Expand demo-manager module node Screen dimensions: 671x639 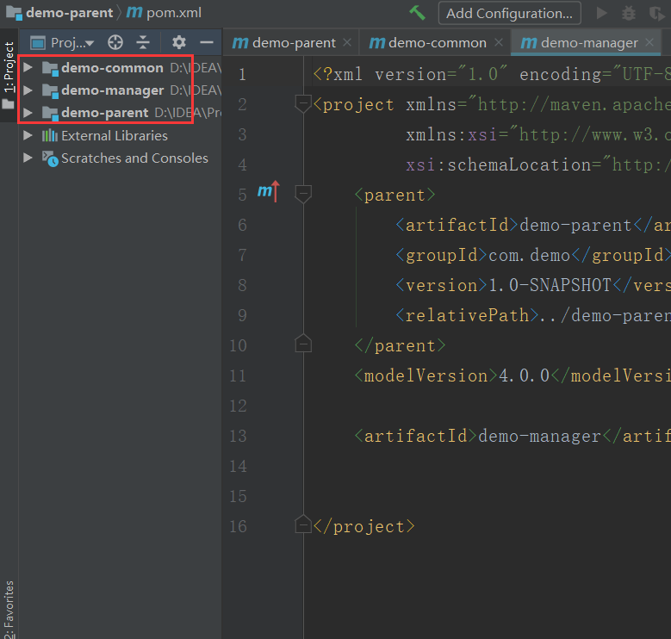(28, 90)
